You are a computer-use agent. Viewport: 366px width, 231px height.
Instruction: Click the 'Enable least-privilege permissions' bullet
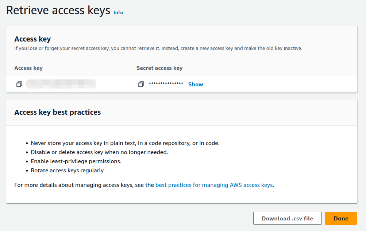click(x=76, y=161)
